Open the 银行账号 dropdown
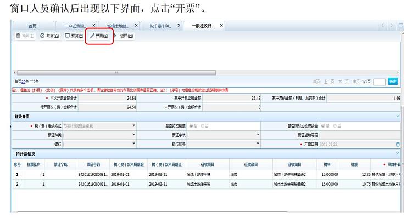Image resolution: width=412 pixels, height=218 pixels. click(x=258, y=144)
